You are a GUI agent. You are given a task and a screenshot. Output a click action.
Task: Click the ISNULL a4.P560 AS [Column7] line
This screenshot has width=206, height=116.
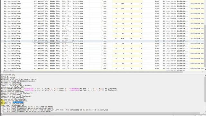click(x=16, y=93)
